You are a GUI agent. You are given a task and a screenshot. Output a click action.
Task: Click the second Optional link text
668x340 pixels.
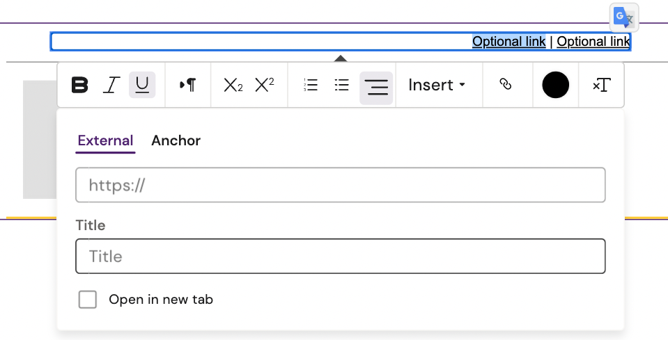tap(593, 42)
